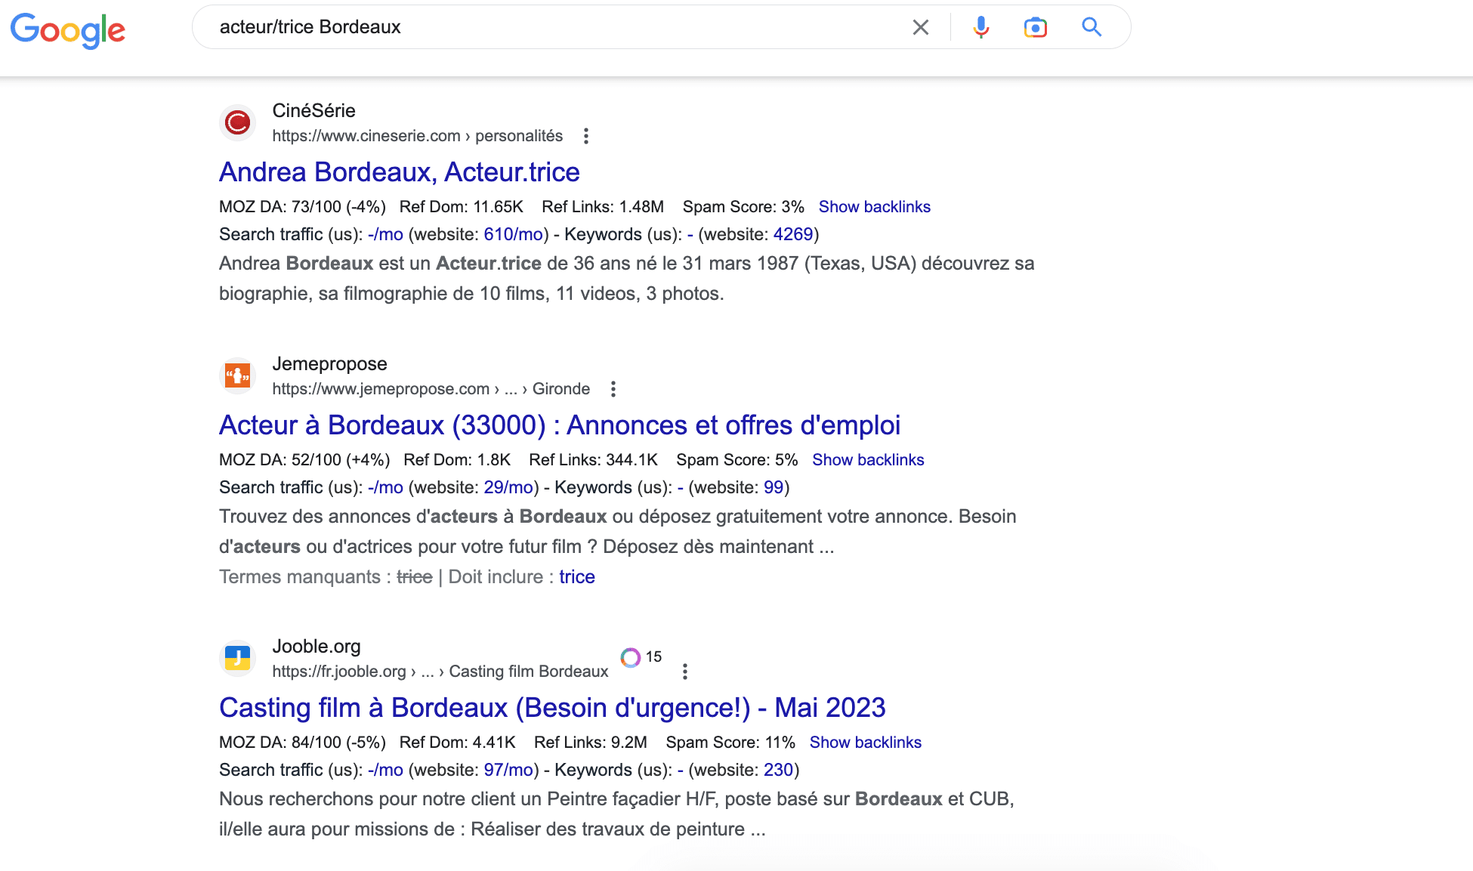Show backlinks for CinéSérie result
Screen dimensions: 1473x871
pyautogui.click(x=874, y=207)
